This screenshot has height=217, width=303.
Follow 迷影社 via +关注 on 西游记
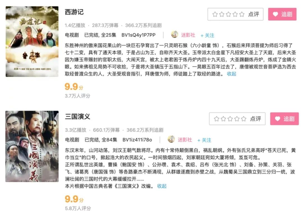[207, 35]
